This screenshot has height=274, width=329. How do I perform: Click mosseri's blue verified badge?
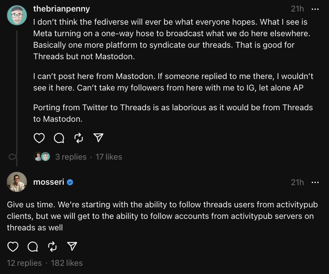70,182
